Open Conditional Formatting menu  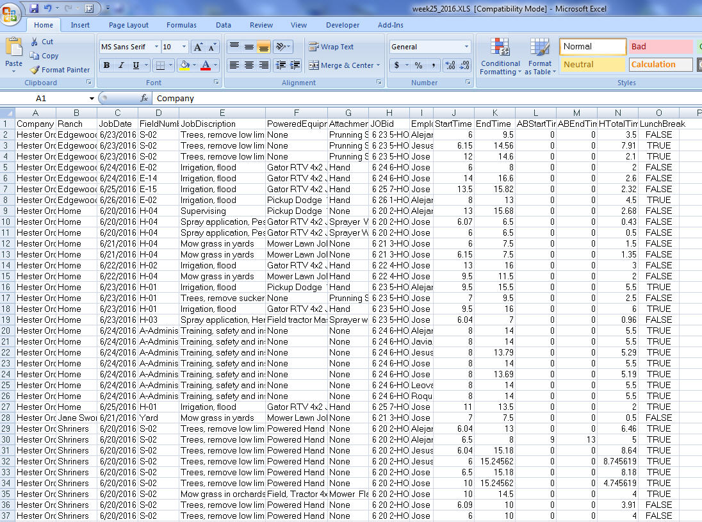500,56
